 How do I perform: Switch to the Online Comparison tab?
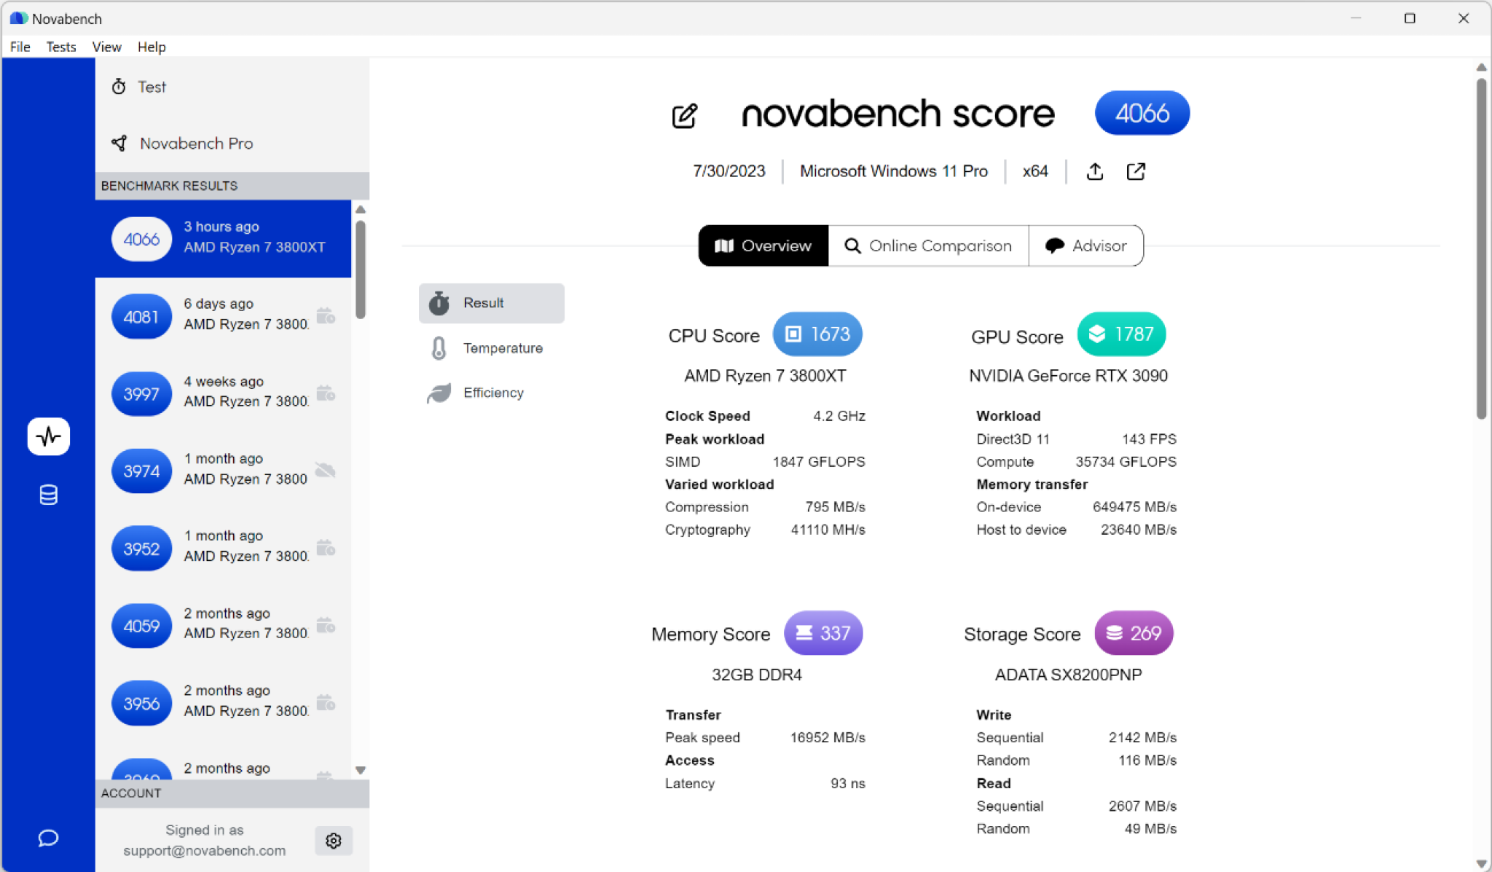pyautogui.click(x=928, y=246)
